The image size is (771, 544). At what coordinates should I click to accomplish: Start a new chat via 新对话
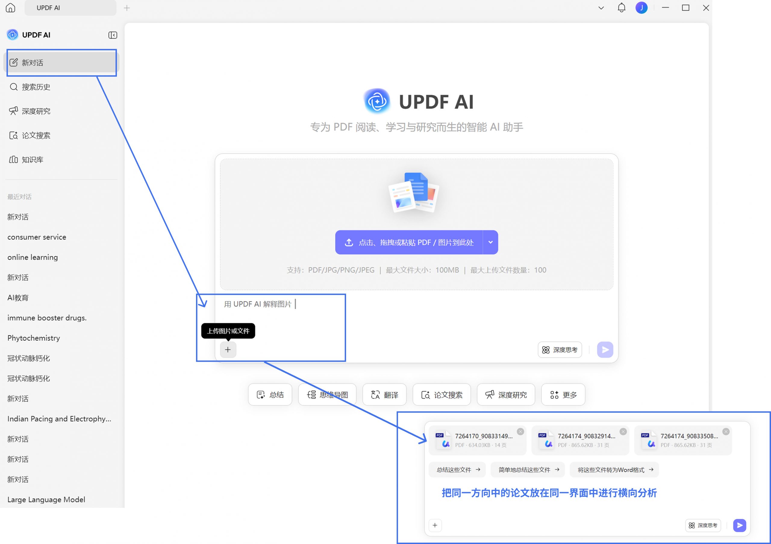pyautogui.click(x=61, y=63)
